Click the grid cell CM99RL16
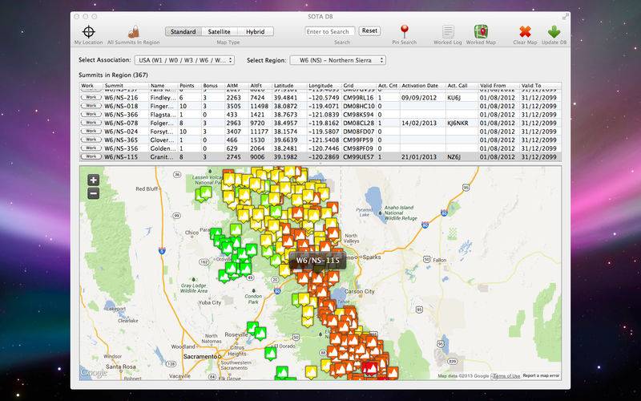The image size is (641, 401). click(x=358, y=98)
